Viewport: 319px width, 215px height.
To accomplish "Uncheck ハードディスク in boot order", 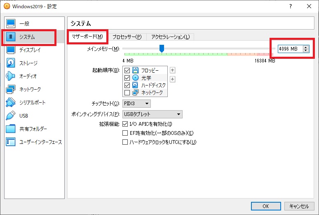I will [x=127, y=85].
